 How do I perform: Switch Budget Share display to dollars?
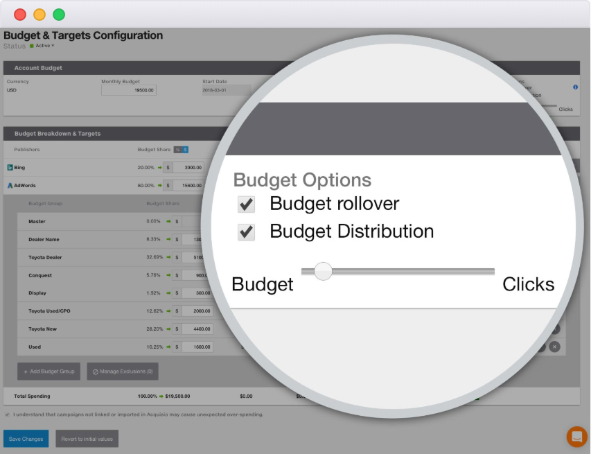click(x=184, y=149)
